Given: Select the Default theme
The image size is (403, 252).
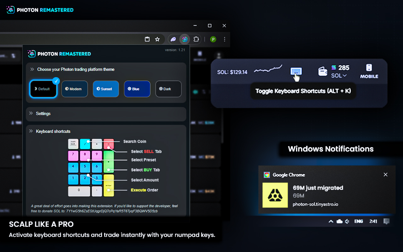Looking at the screenshot, I should 43,89.
